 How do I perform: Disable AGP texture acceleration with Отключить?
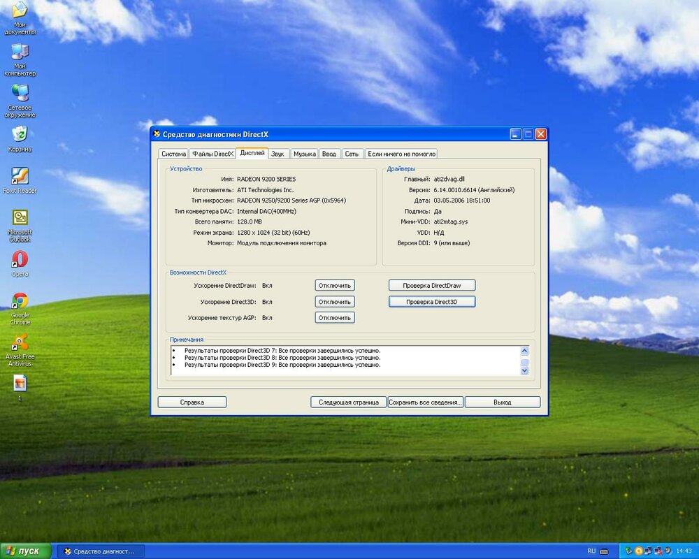coord(335,318)
